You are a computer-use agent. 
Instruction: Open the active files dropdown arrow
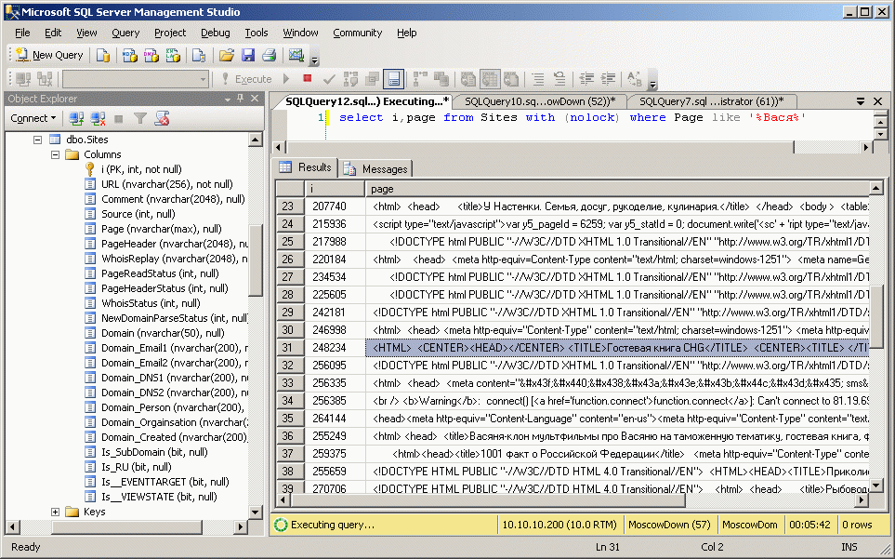(x=861, y=101)
